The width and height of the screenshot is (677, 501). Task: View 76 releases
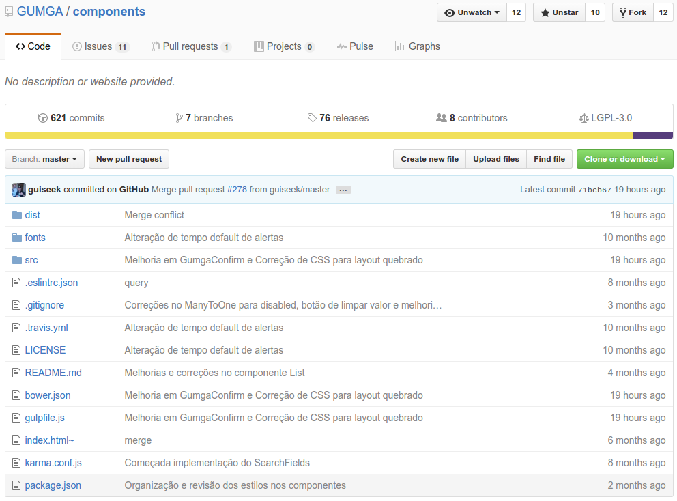pos(338,118)
